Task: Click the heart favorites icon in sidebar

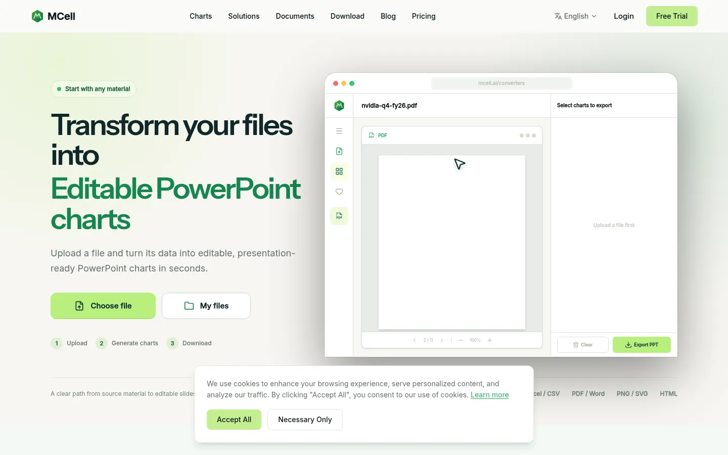Action: click(339, 192)
